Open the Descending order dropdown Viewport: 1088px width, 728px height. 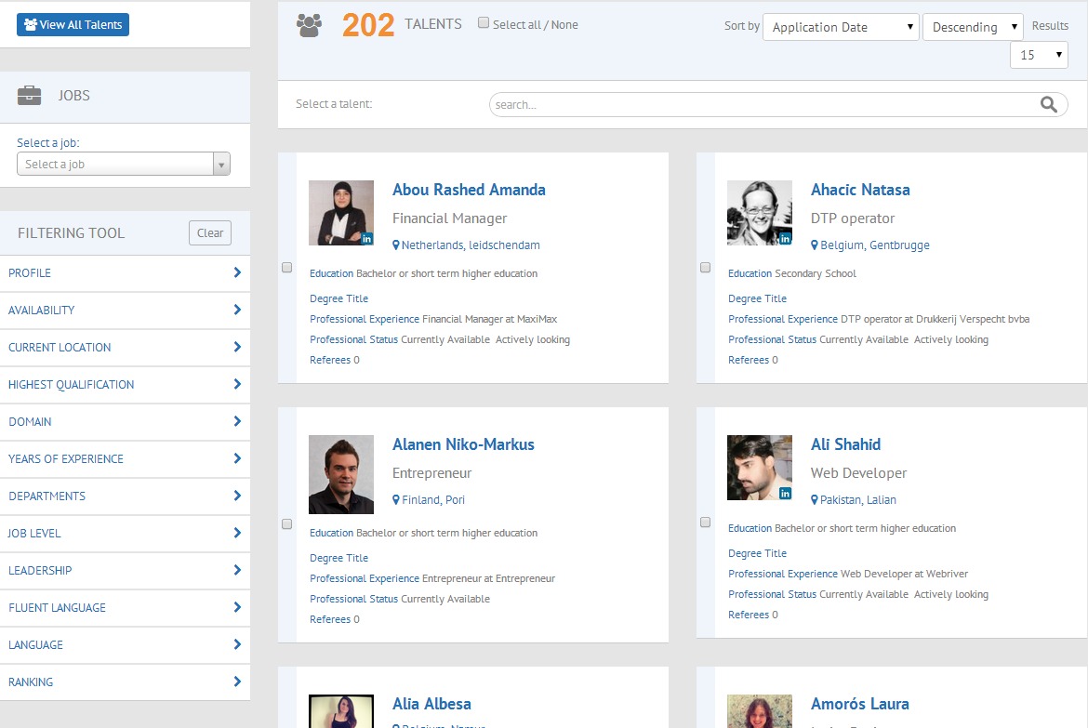(972, 27)
